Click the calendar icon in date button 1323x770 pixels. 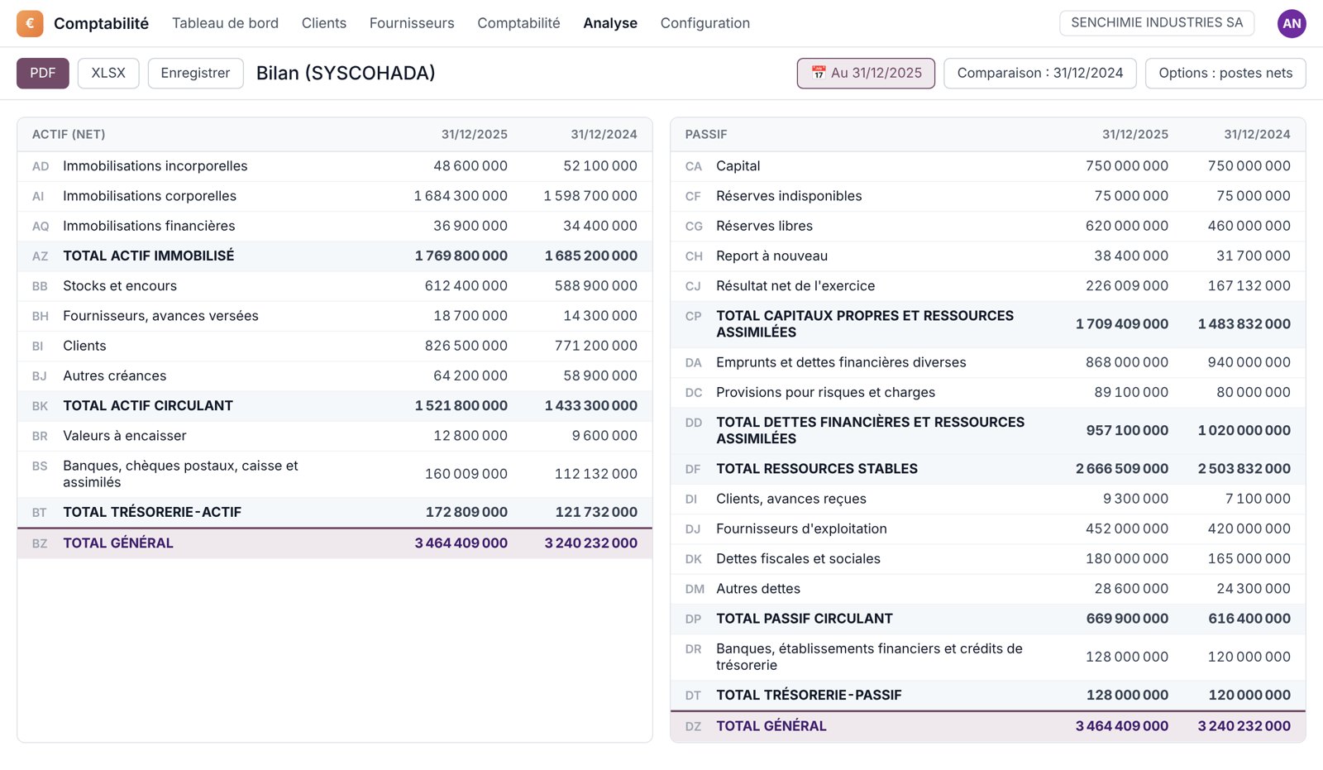819,73
